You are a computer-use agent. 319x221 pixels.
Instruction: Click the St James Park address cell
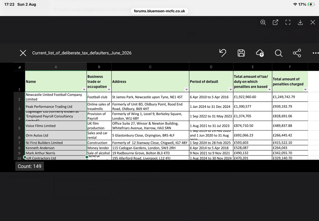pos(150,97)
